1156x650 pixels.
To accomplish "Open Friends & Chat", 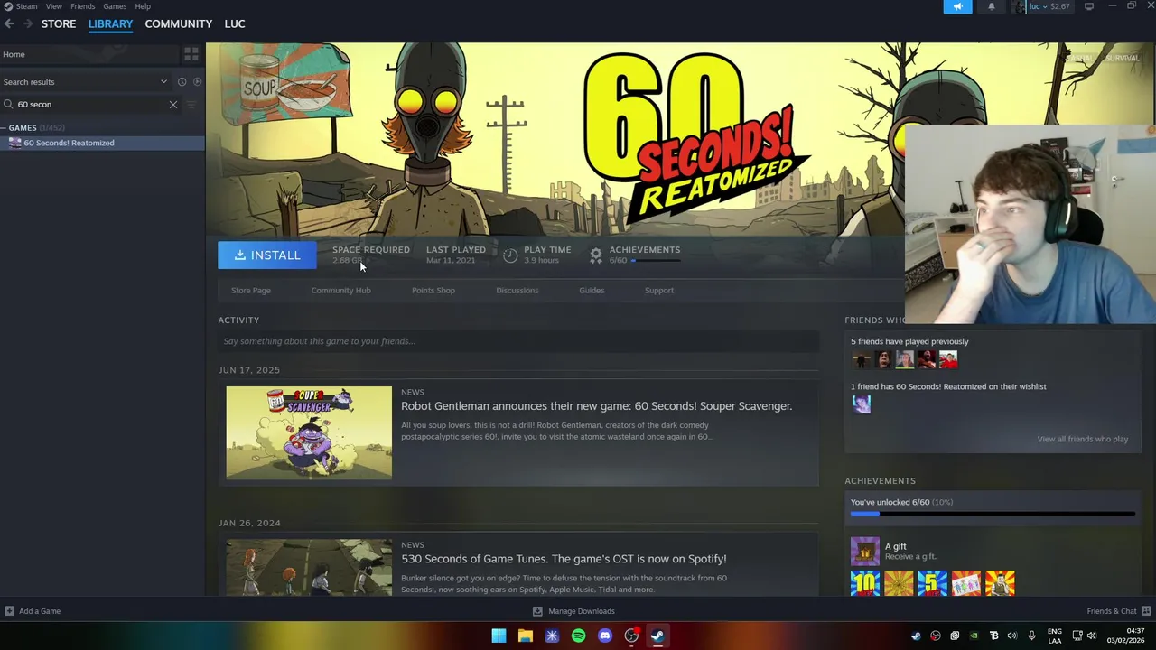I will pos(1119,611).
